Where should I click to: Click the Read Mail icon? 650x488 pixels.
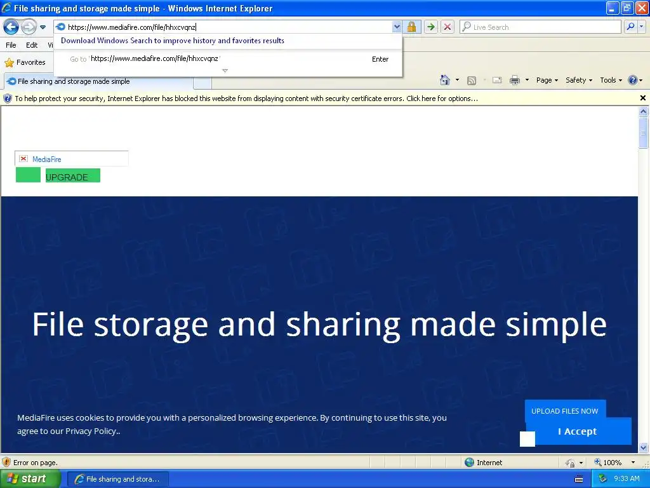(497, 81)
